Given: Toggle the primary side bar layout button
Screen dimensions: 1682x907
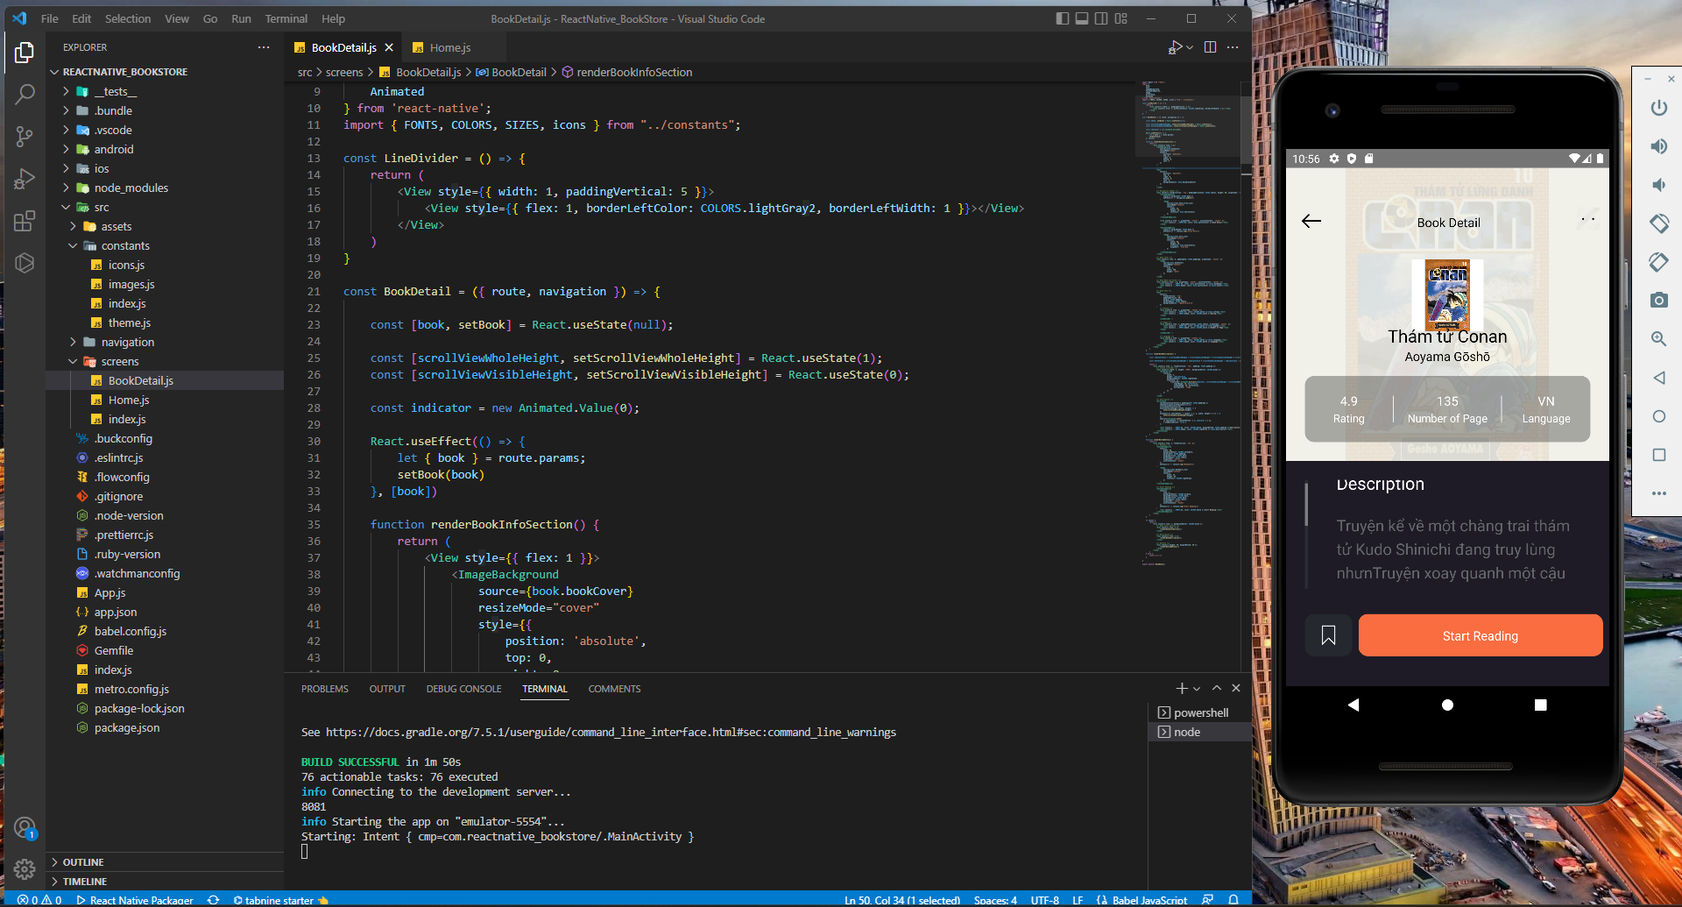Looking at the screenshot, I should (1062, 18).
